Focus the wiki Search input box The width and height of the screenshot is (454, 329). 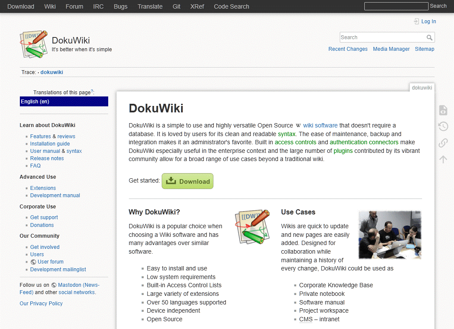[x=383, y=37]
